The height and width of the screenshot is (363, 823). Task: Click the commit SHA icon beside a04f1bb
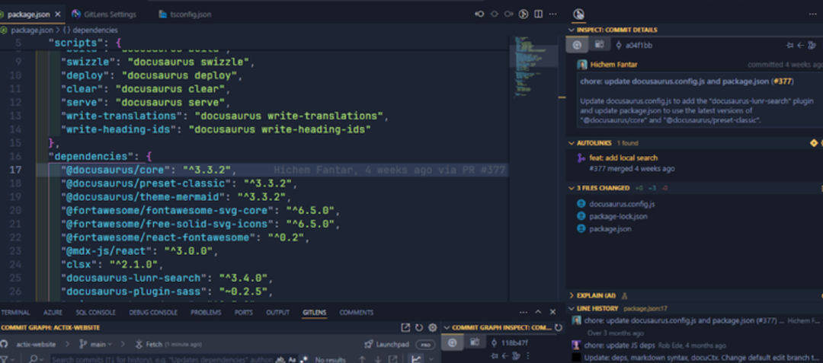pos(619,45)
